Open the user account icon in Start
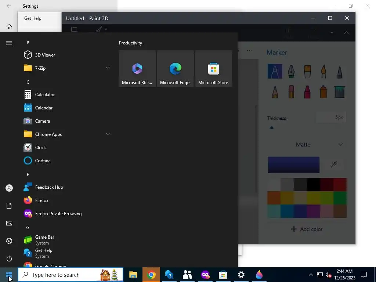This screenshot has height=282, width=376. pyautogui.click(x=9, y=188)
